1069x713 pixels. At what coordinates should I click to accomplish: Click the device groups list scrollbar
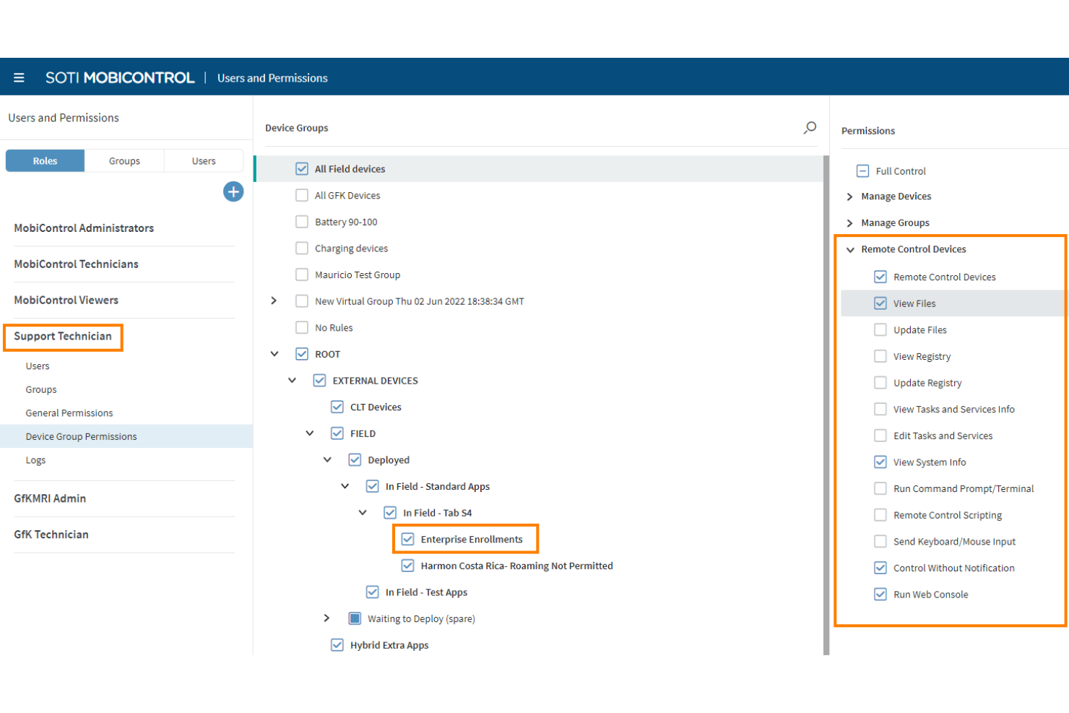[x=826, y=405]
